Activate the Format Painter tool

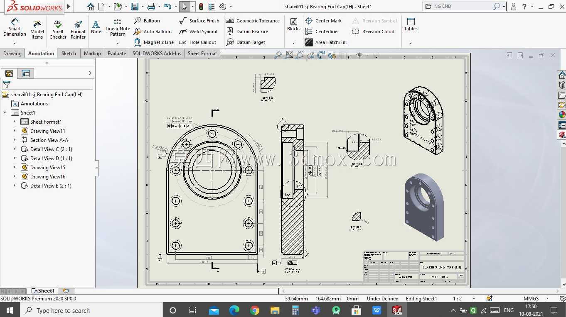coord(78,29)
